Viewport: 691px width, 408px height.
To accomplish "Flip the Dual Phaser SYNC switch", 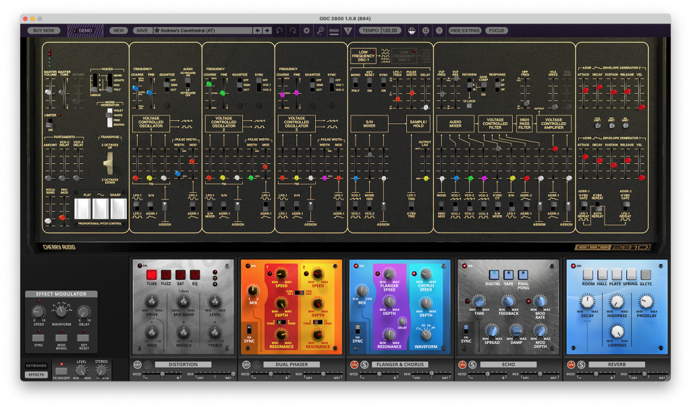I will click(249, 330).
